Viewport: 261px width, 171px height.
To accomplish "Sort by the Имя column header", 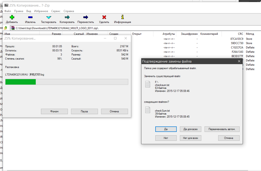I will [x=7, y=34].
